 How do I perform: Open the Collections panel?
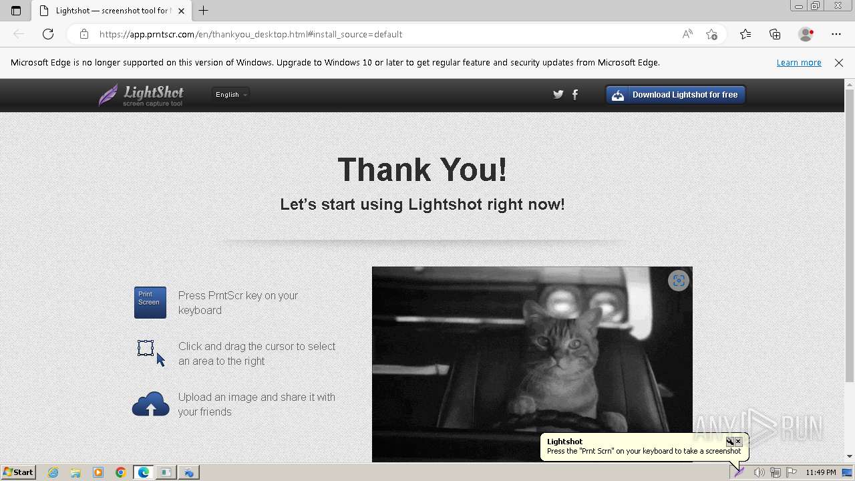click(x=775, y=34)
